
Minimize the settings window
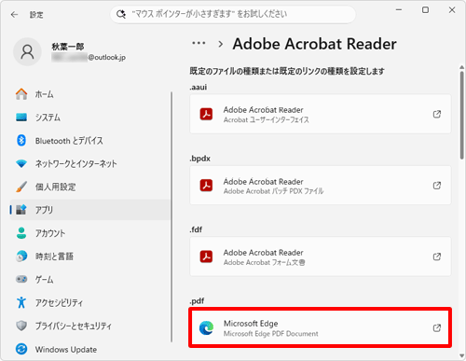(399, 10)
